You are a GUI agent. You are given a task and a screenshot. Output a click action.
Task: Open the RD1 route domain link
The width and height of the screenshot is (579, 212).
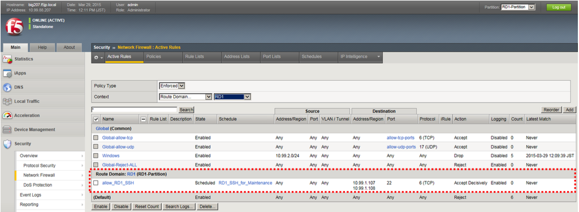131,174
